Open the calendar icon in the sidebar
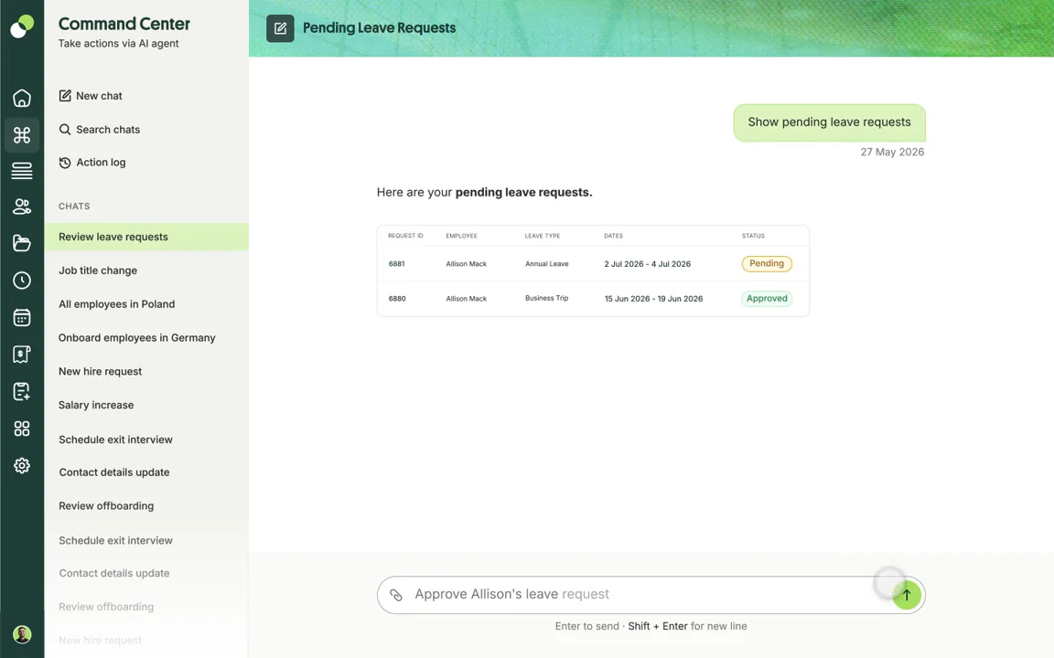 coord(22,317)
